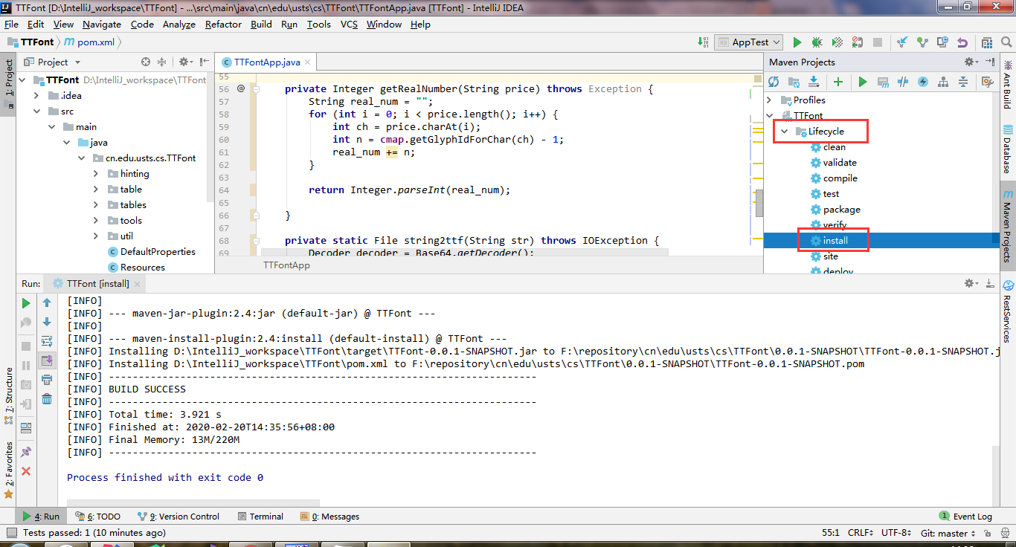The height and width of the screenshot is (547, 1016).
Task: Run Maven build with green arrow
Action: (863, 82)
